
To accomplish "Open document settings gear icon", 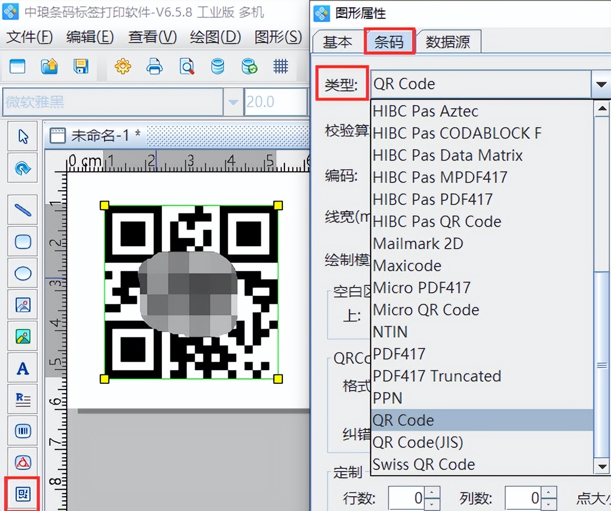I will [x=123, y=66].
